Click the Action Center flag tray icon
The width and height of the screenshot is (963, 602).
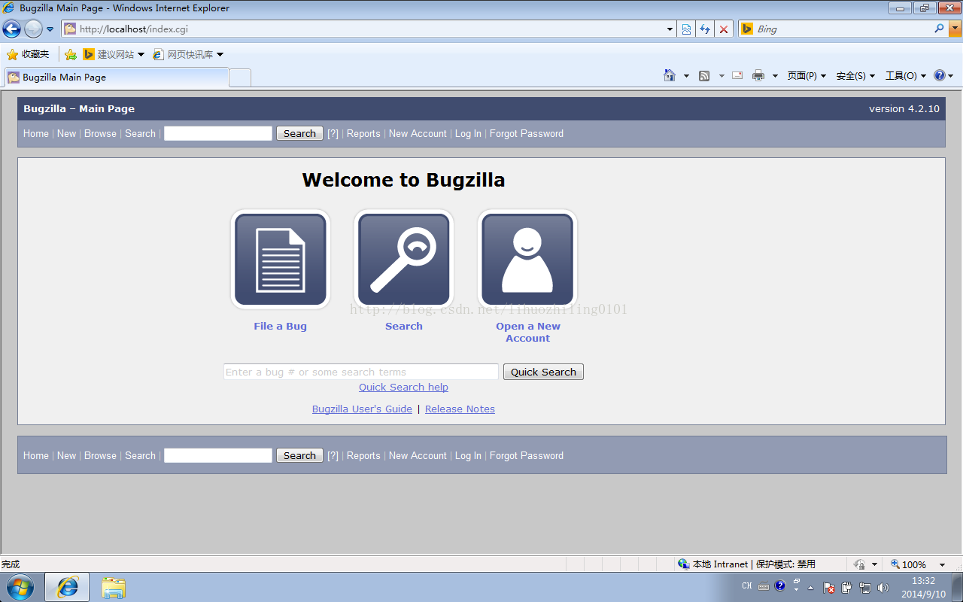click(x=828, y=588)
